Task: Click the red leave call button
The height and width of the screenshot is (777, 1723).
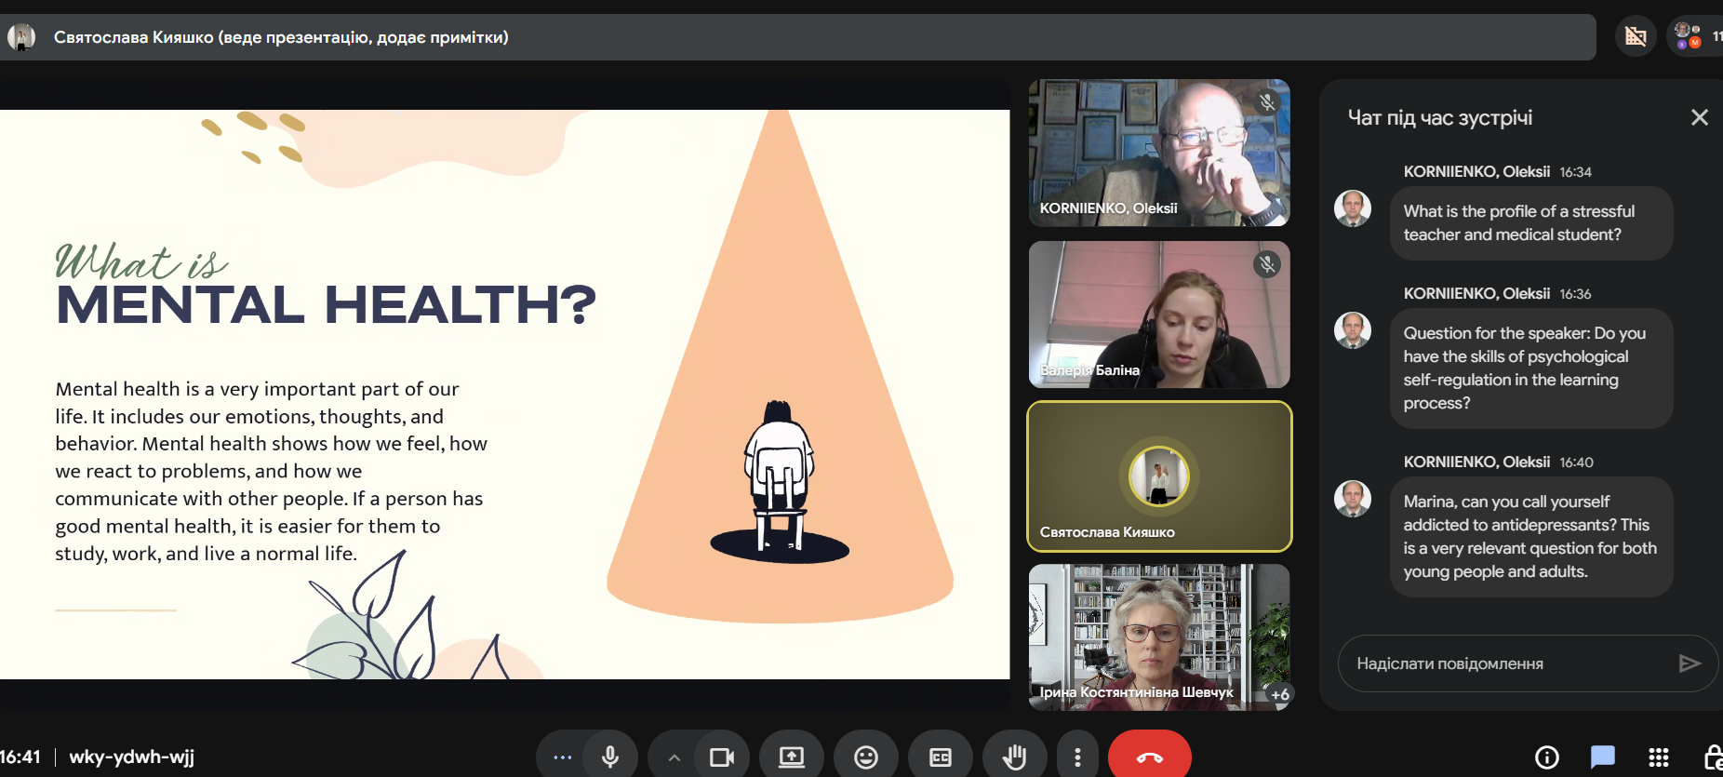Action: pyautogui.click(x=1149, y=757)
